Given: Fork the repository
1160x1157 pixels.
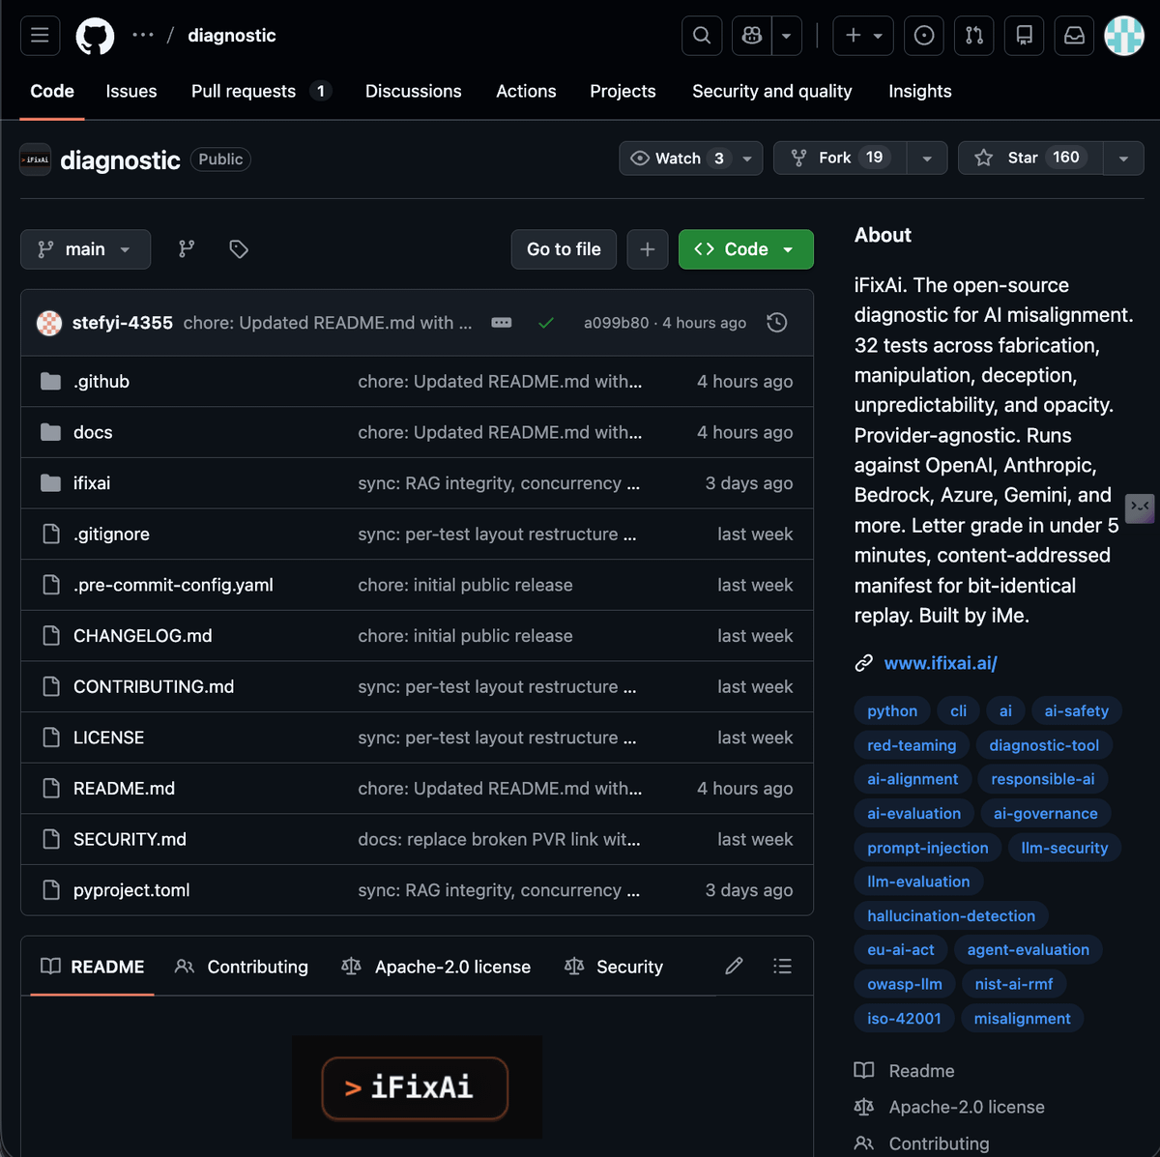Looking at the screenshot, I should [840, 158].
